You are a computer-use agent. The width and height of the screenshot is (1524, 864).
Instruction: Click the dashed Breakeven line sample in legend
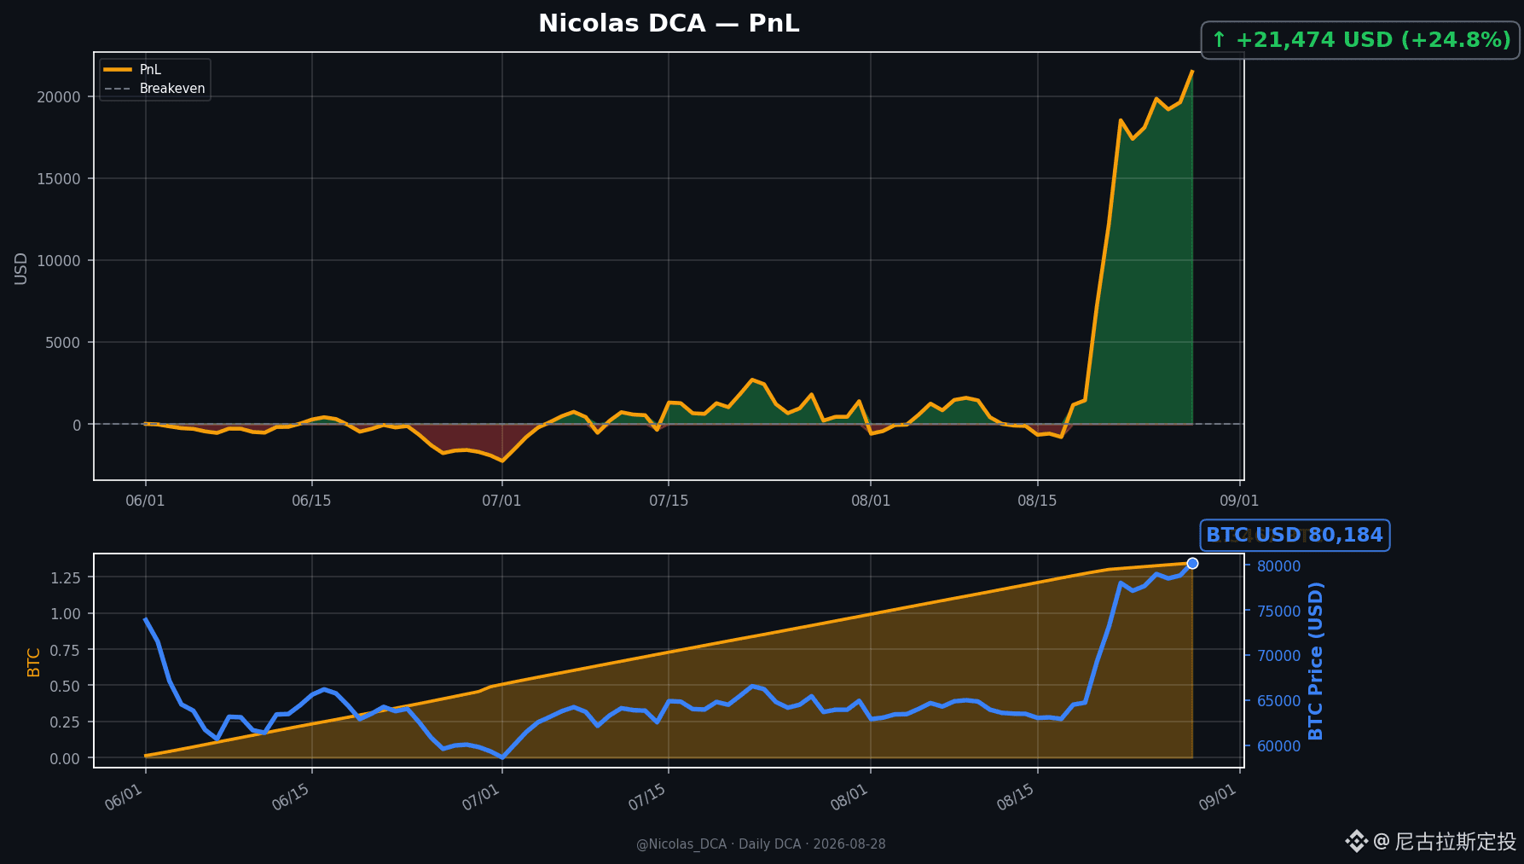click(118, 89)
